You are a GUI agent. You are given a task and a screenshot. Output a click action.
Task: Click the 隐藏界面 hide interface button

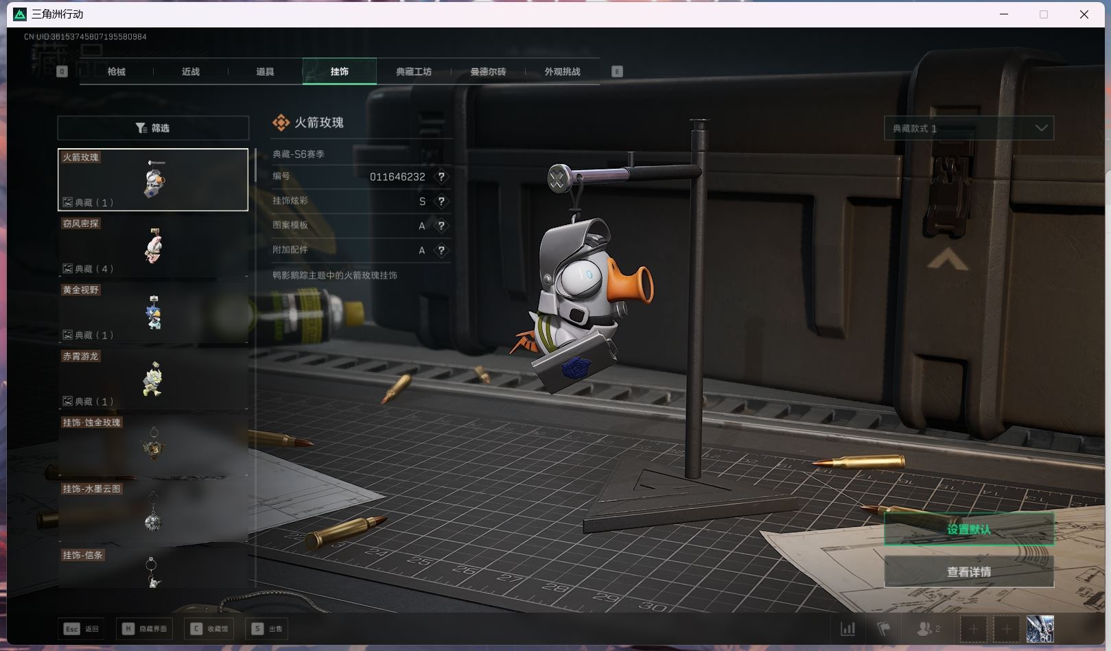(145, 628)
